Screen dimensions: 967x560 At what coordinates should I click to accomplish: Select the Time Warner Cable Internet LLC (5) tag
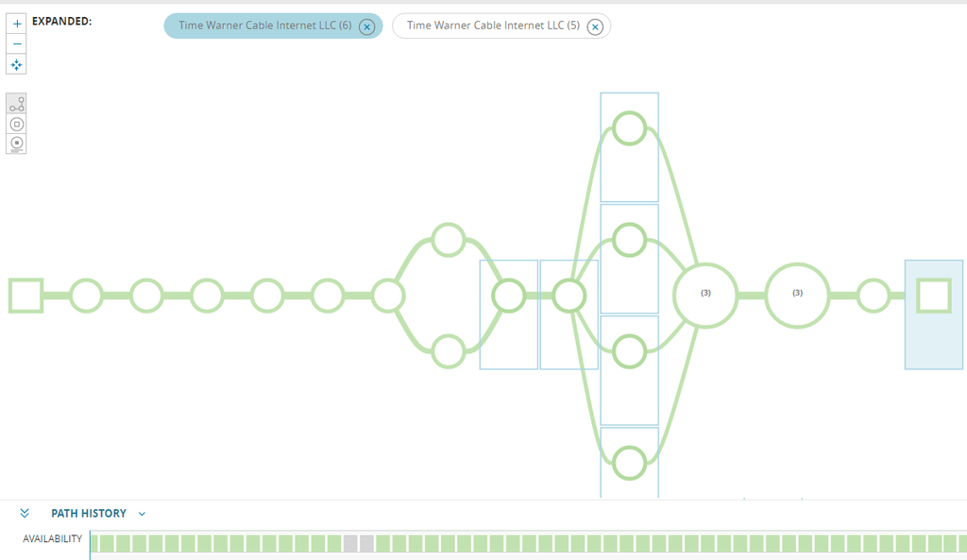pos(493,25)
